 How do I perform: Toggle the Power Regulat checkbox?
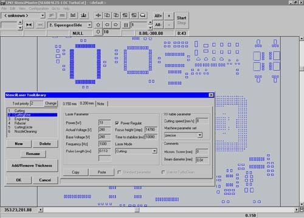117,123
